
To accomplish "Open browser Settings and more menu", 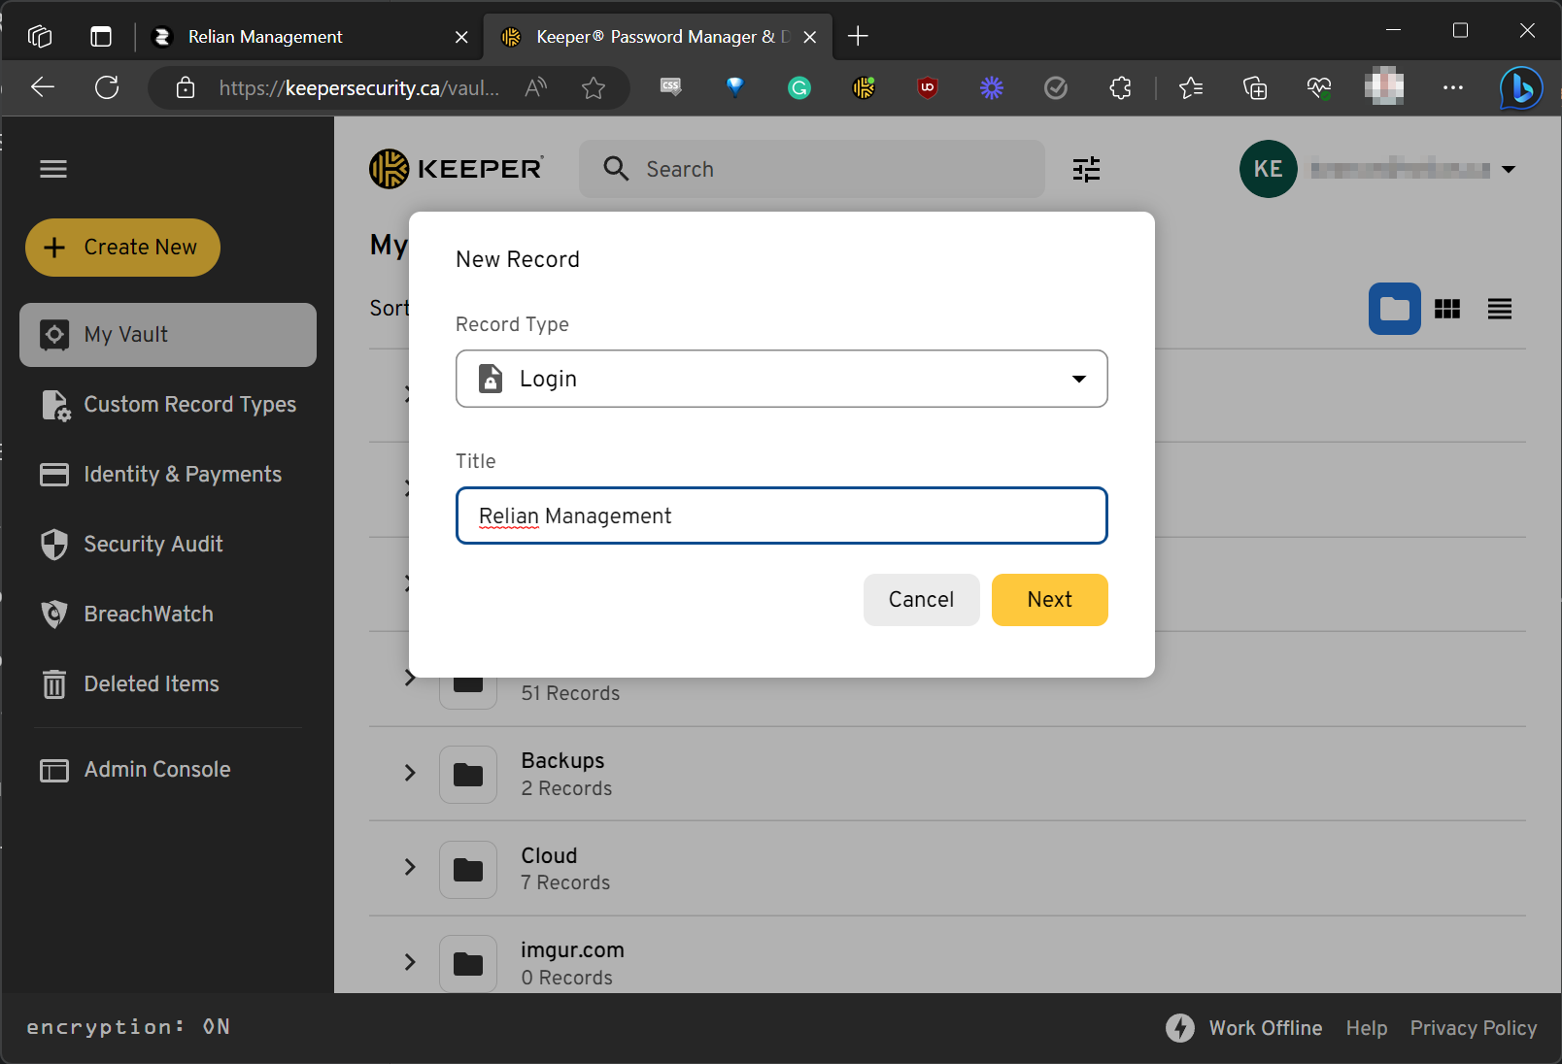I will [1453, 88].
